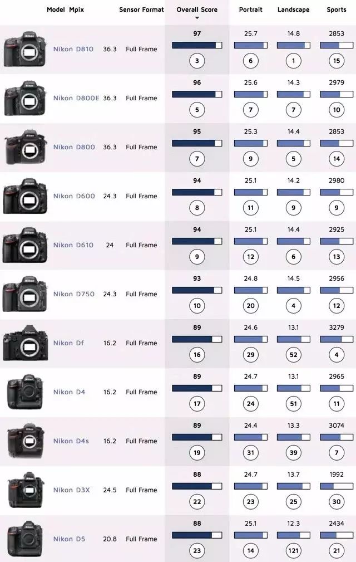This screenshot has width=356, height=562.
Task: Open the Nikon D800E model link
Action: point(76,98)
